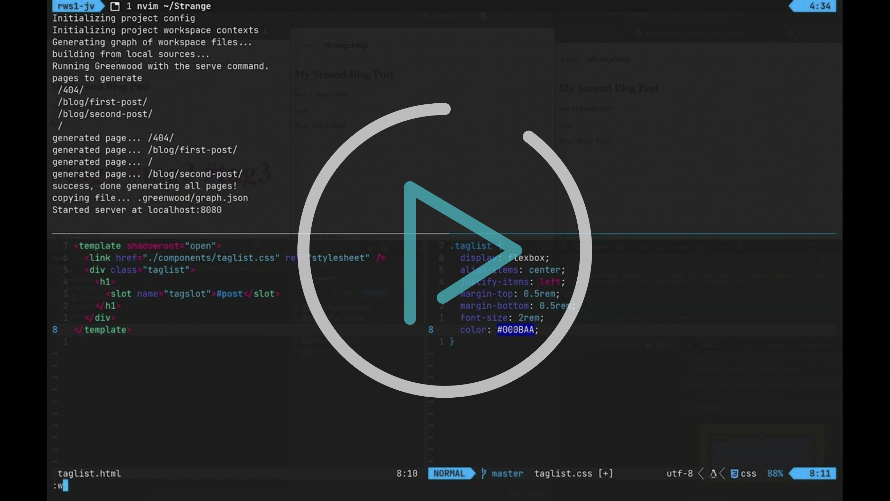This screenshot has height=501, width=890.
Task: Click the '8:11' cursor position in right statusline
Action: pos(820,474)
